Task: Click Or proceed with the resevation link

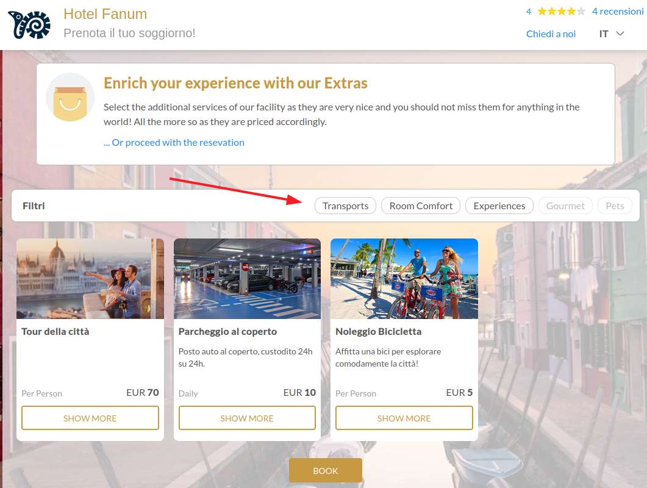Action: [x=174, y=143]
